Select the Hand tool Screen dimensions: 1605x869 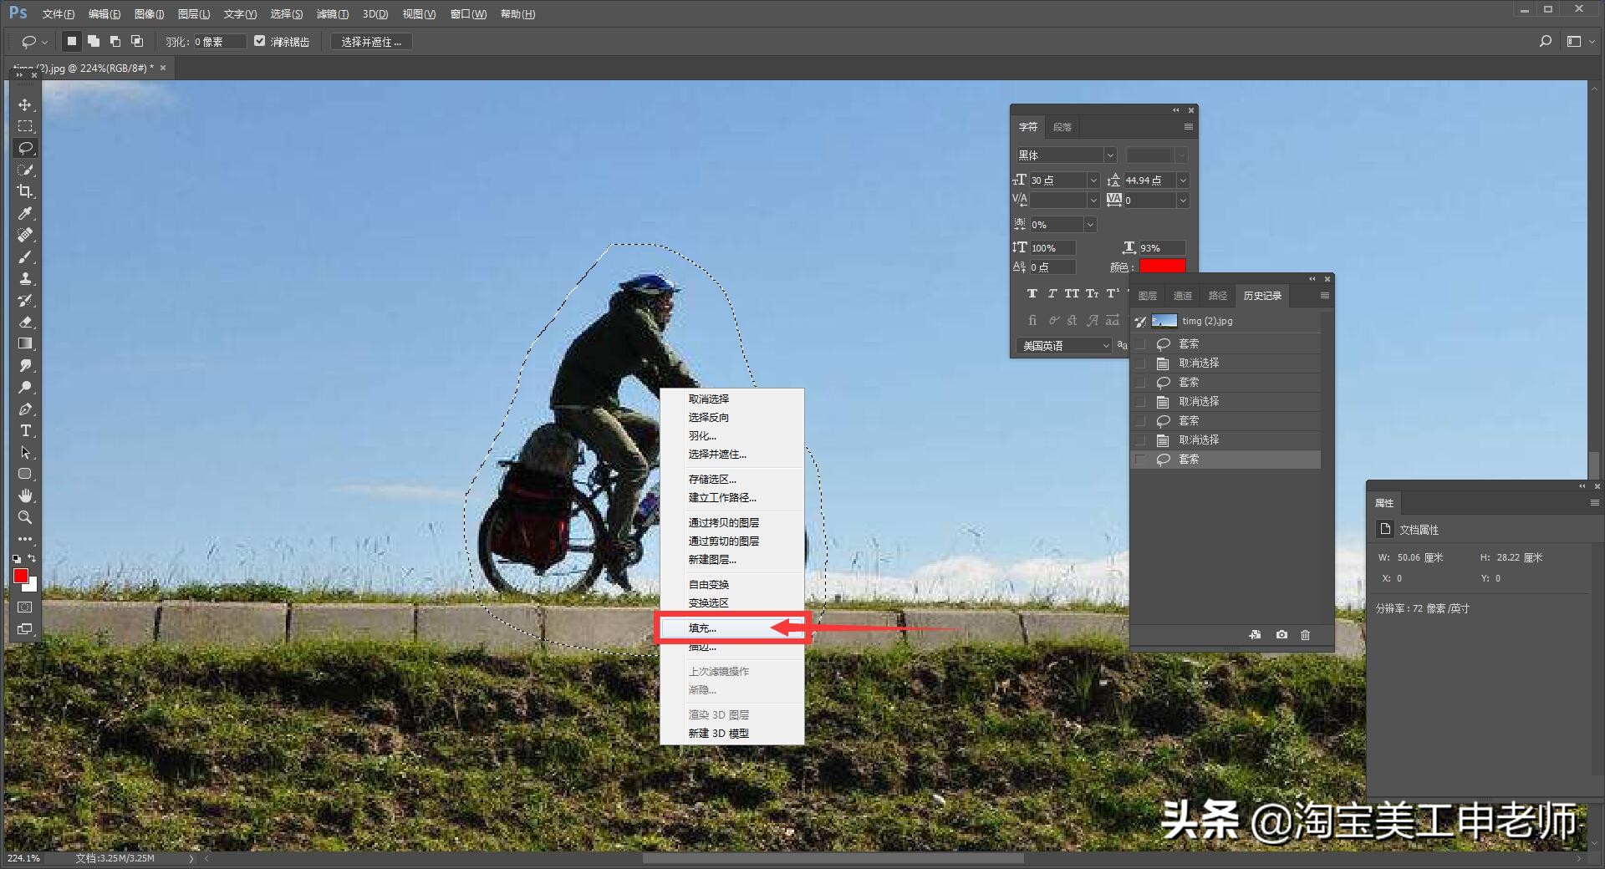pos(25,495)
